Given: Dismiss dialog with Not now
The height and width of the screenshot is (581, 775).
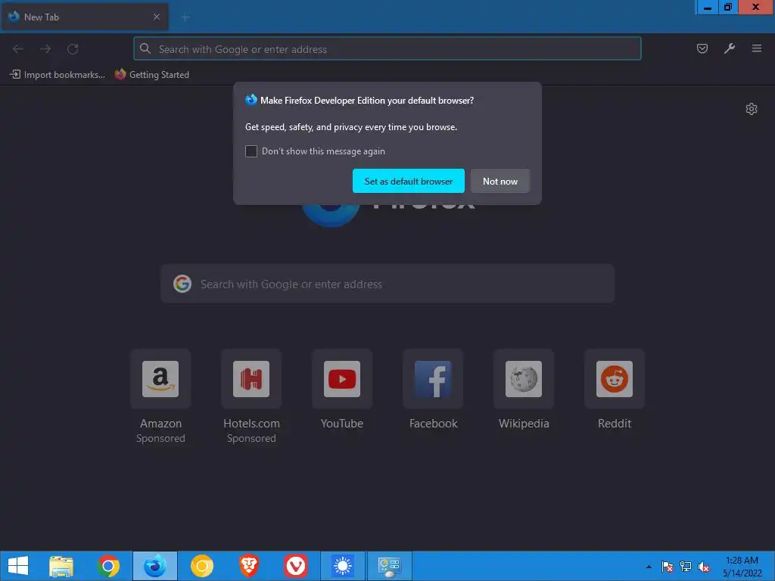Looking at the screenshot, I should coord(500,181).
